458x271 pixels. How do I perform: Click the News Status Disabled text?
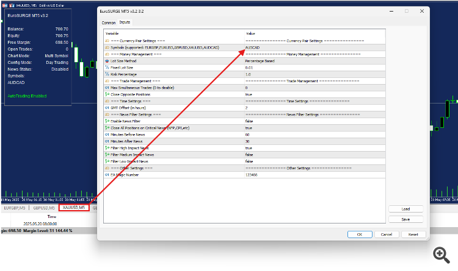tap(60, 69)
